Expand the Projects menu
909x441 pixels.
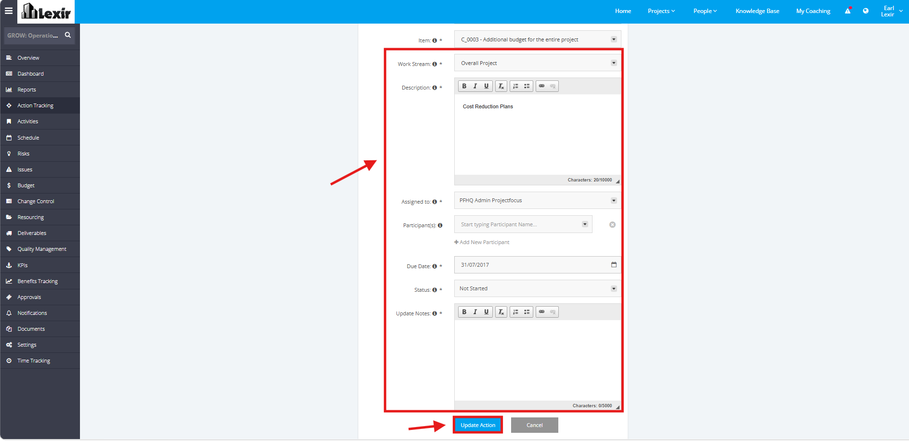(661, 11)
